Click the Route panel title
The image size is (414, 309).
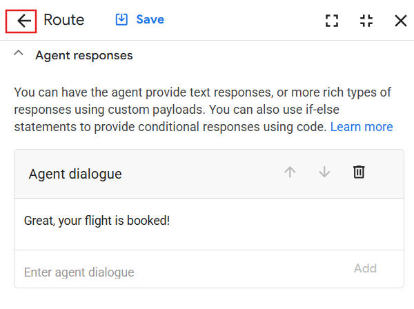click(64, 20)
